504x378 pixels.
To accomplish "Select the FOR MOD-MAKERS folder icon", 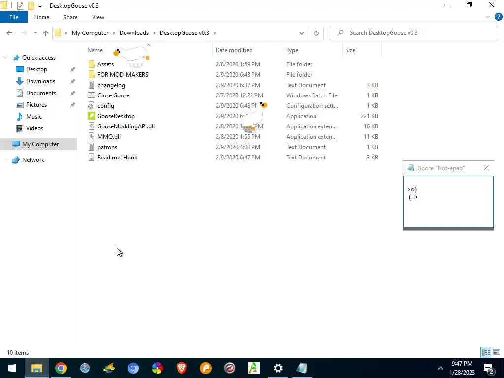I will [92, 75].
